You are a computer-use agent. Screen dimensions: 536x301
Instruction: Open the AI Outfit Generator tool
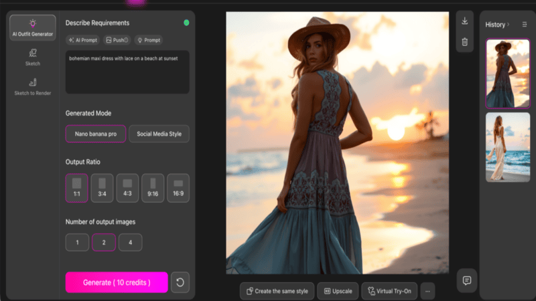[x=32, y=27]
